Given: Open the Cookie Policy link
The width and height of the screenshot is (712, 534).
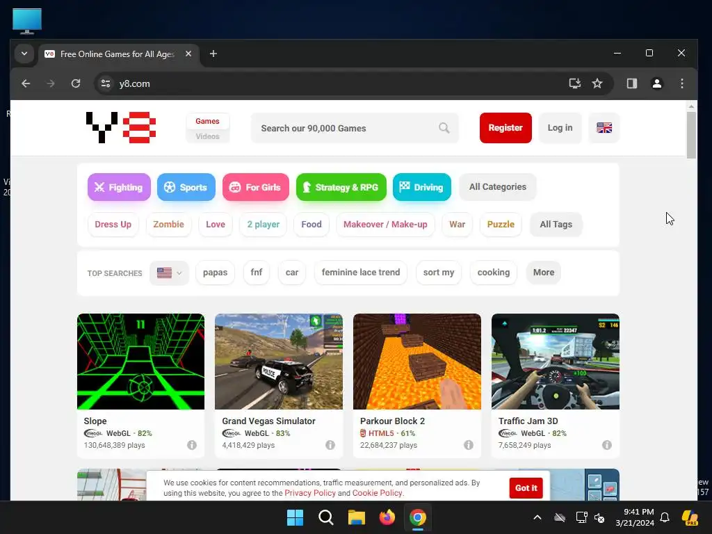Looking at the screenshot, I should [x=377, y=493].
